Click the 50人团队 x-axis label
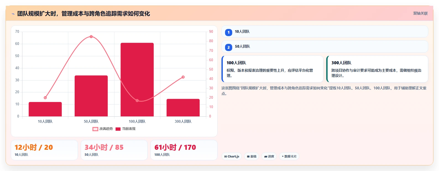439x171 pixels. click(x=91, y=121)
